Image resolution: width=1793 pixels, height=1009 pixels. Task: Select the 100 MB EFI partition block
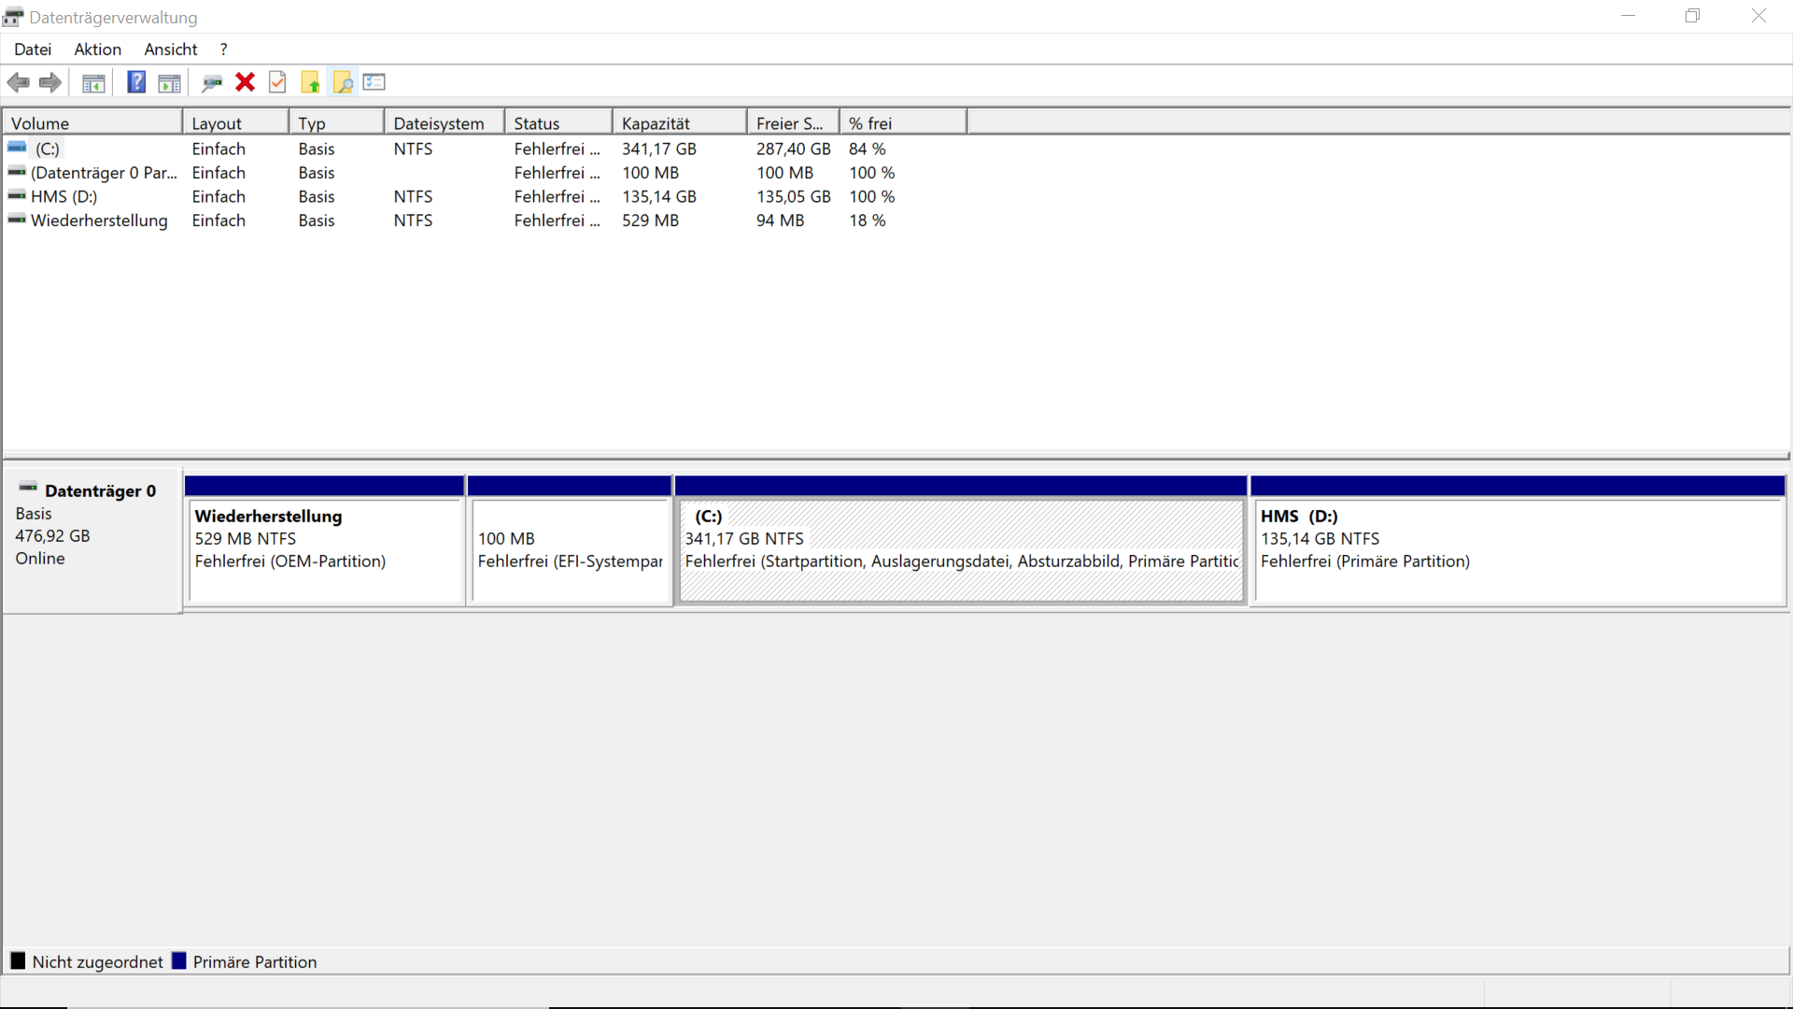570,551
